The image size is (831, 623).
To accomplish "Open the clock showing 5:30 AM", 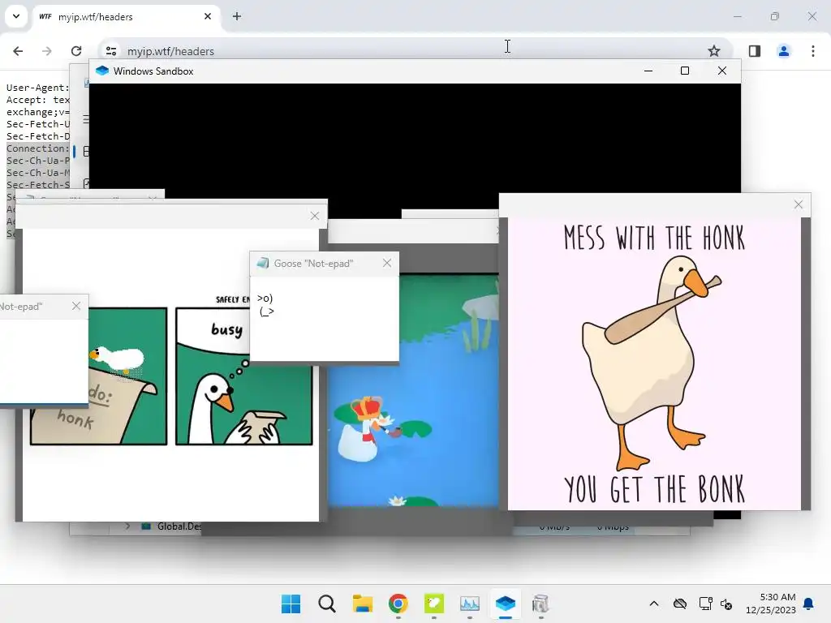I will click(x=771, y=604).
